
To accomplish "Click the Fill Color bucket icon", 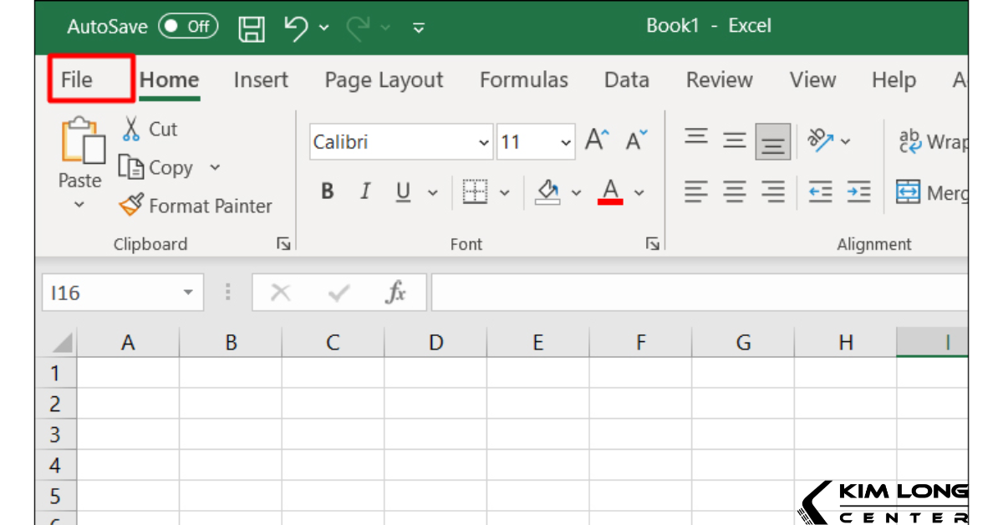I will 547,191.
